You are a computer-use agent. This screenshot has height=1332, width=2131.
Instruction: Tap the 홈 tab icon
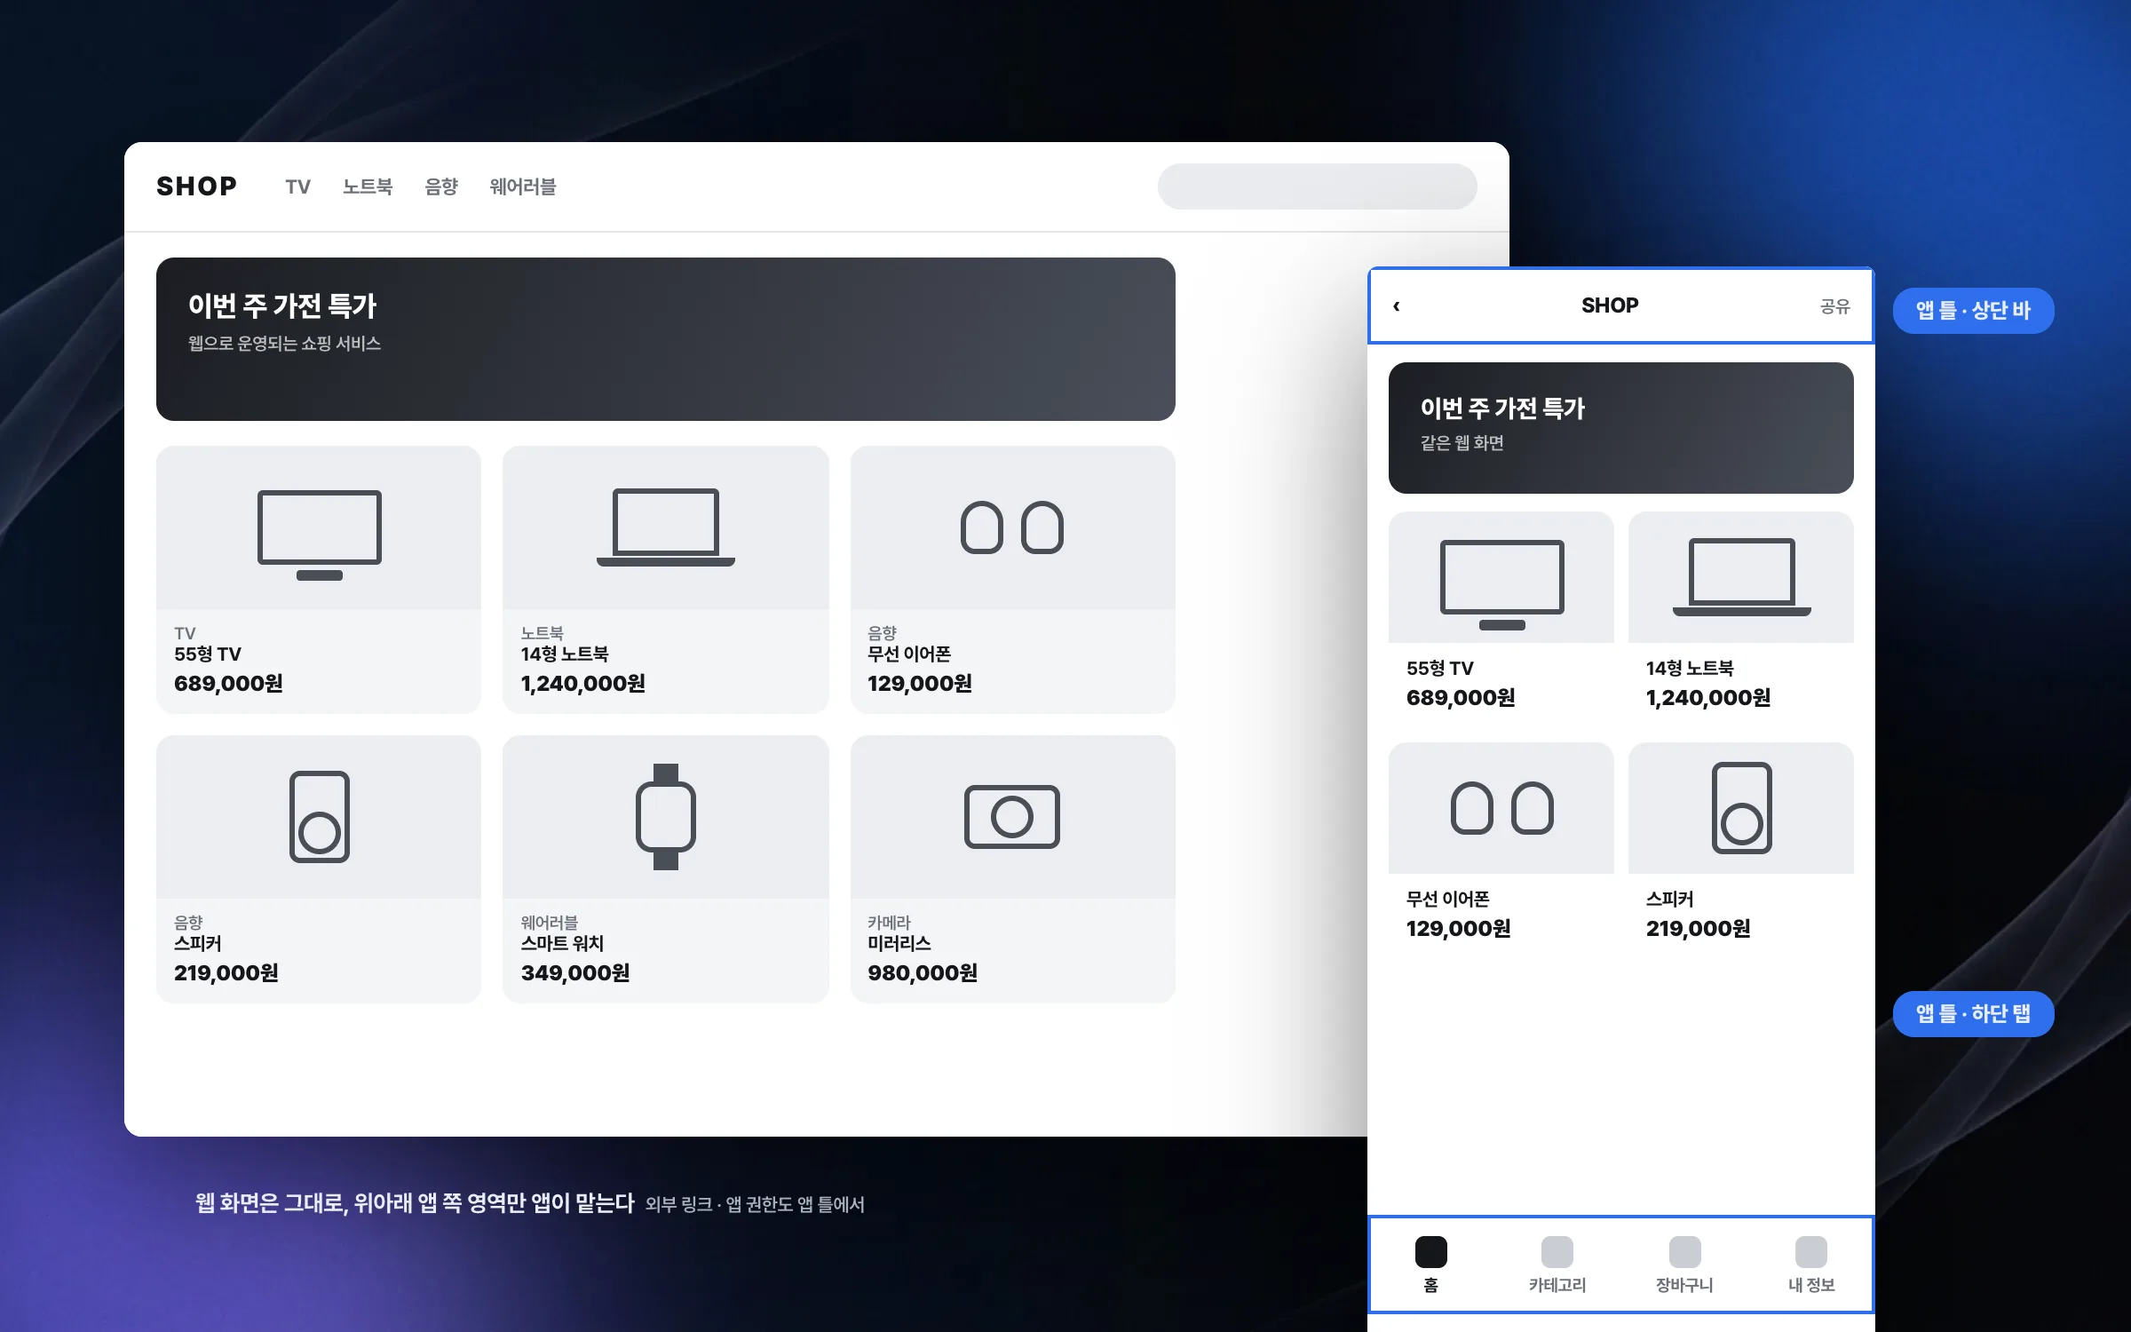point(1430,1252)
